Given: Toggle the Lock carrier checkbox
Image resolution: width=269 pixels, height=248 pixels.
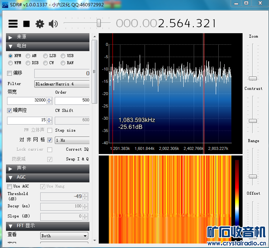Looking at the screenshot, I should (50, 150).
